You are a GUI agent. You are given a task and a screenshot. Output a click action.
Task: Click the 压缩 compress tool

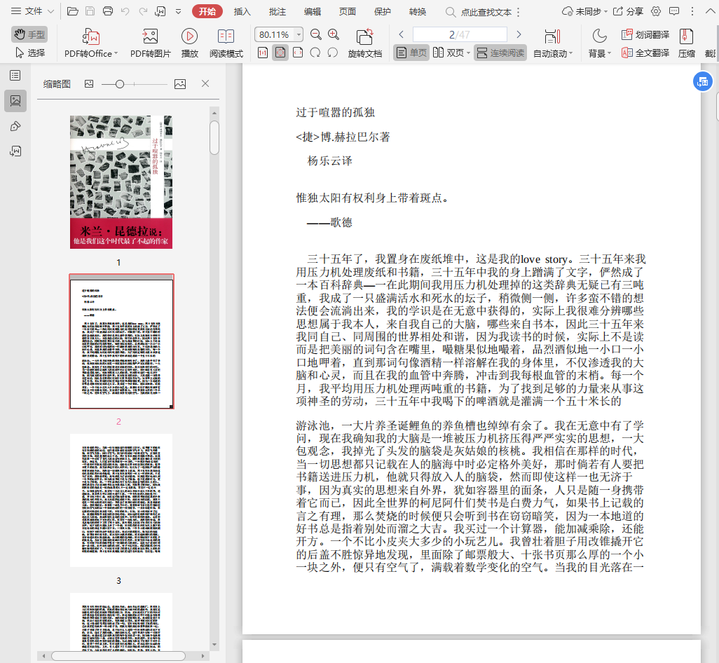click(687, 43)
